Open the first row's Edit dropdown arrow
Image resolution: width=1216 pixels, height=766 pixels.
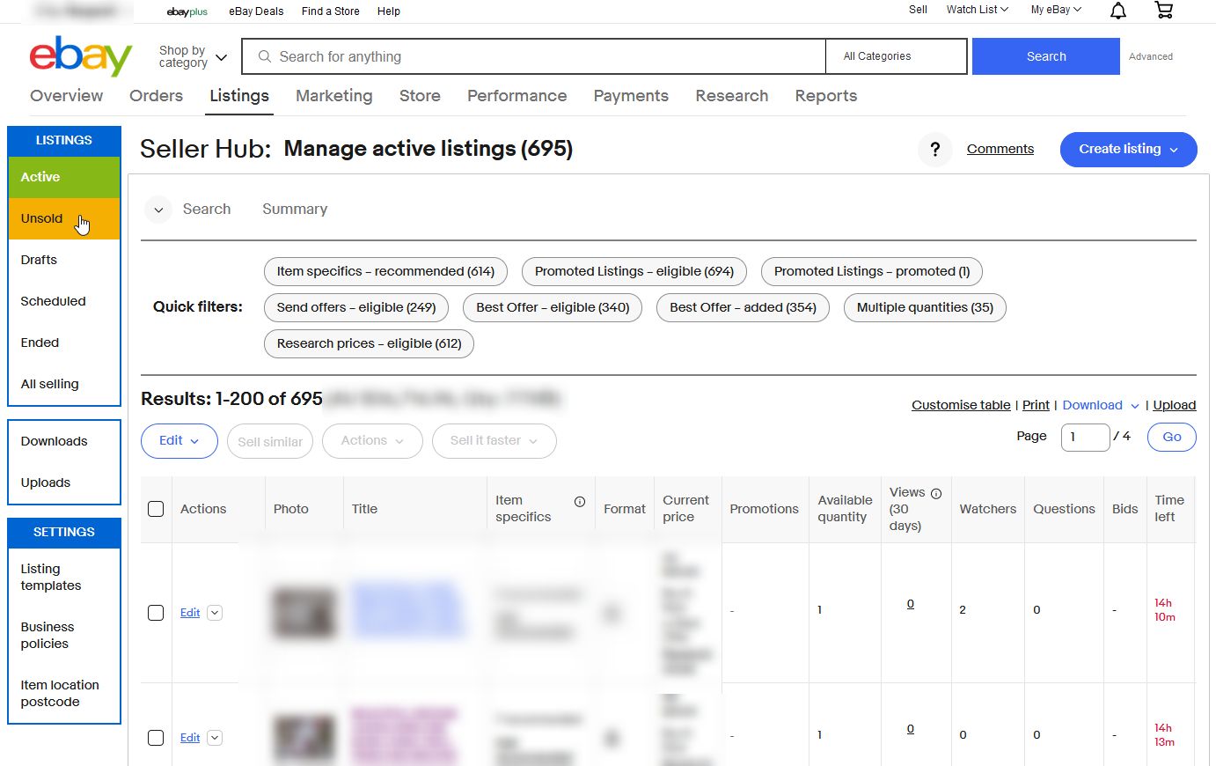(x=214, y=612)
